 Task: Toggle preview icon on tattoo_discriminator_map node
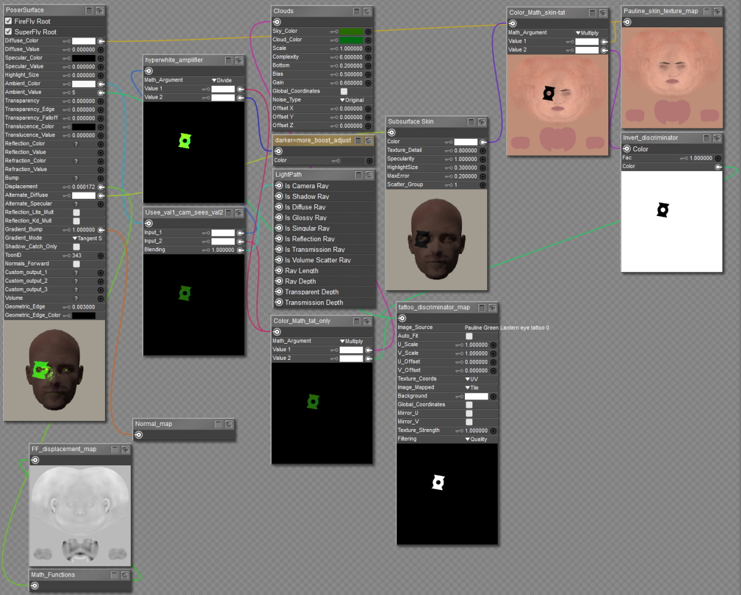pyautogui.click(x=492, y=307)
